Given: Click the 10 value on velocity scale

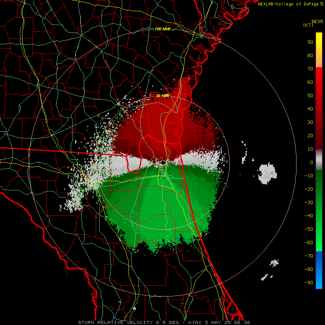Looking at the screenshot, I should (x=310, y=149).
